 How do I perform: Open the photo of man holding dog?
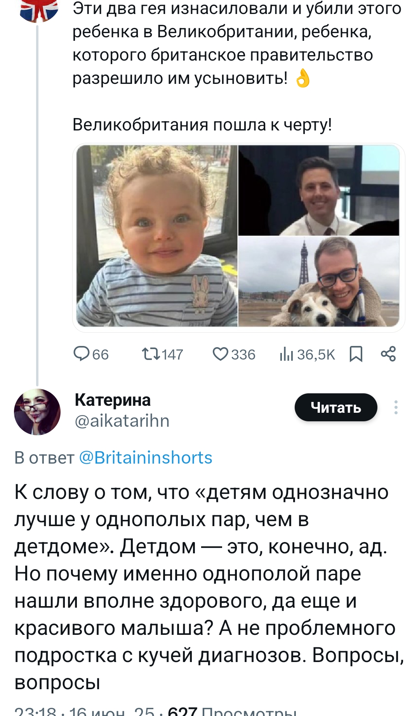tap(319, 282)
